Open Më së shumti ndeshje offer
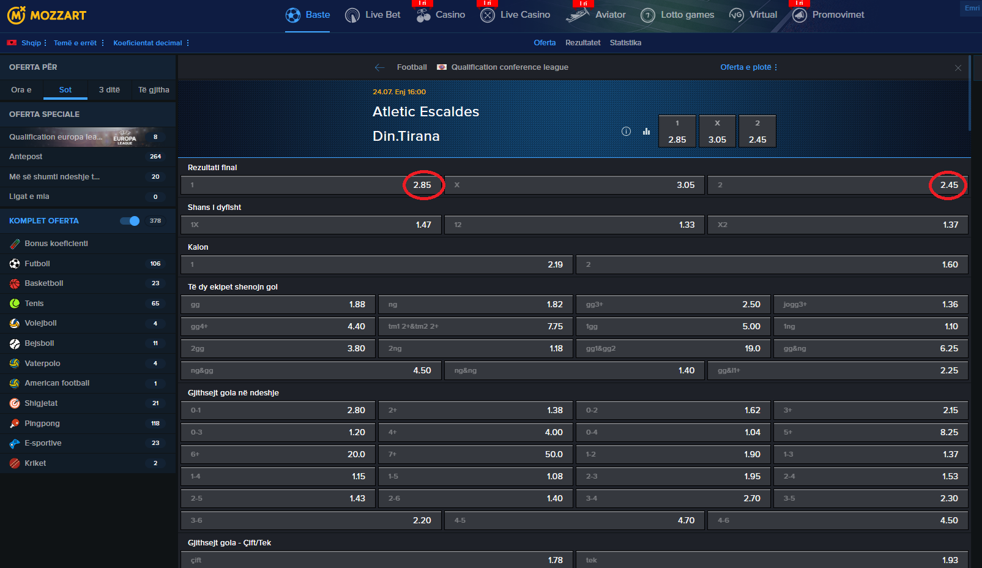Screen dimensions: 982x568 (87, 177)
